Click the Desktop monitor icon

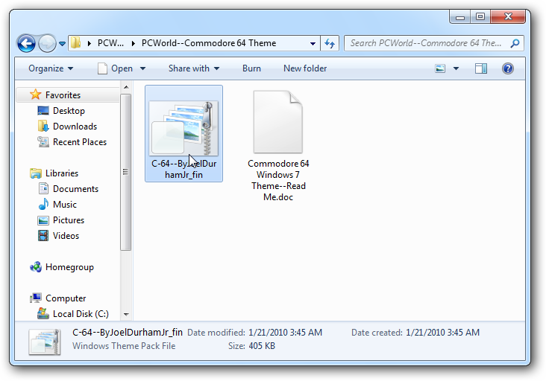pos(43,110)
